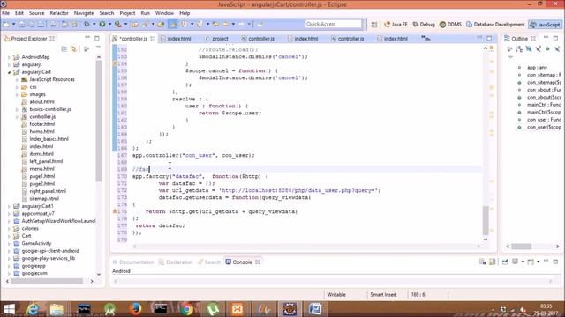
Task: Maximize the Project Explorer panel
Action: [97, 38]
